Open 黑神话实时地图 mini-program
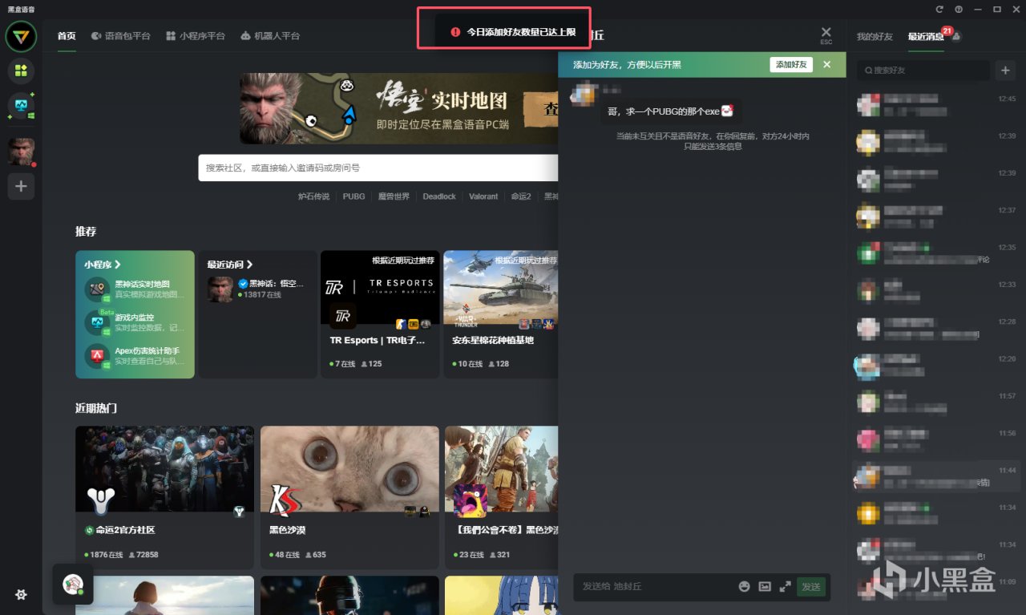Screen dimensions: 1026x615 [135, 289]
